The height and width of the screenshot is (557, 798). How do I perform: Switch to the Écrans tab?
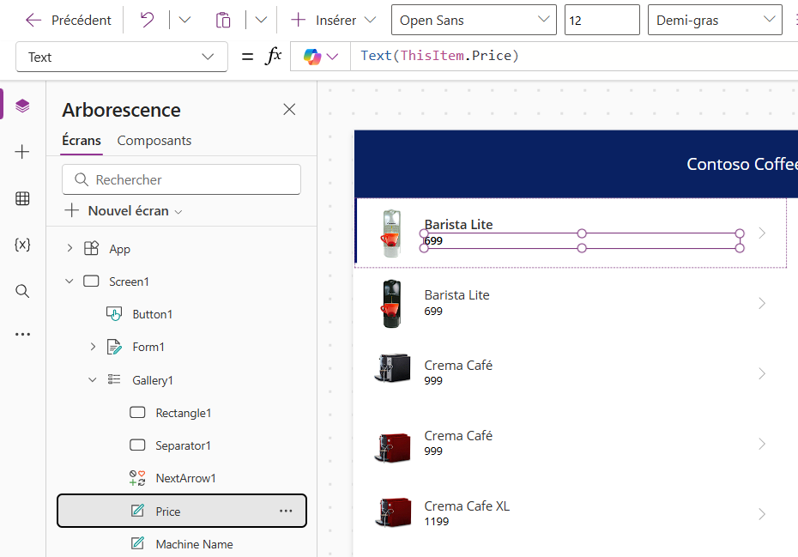click(82, 141)
